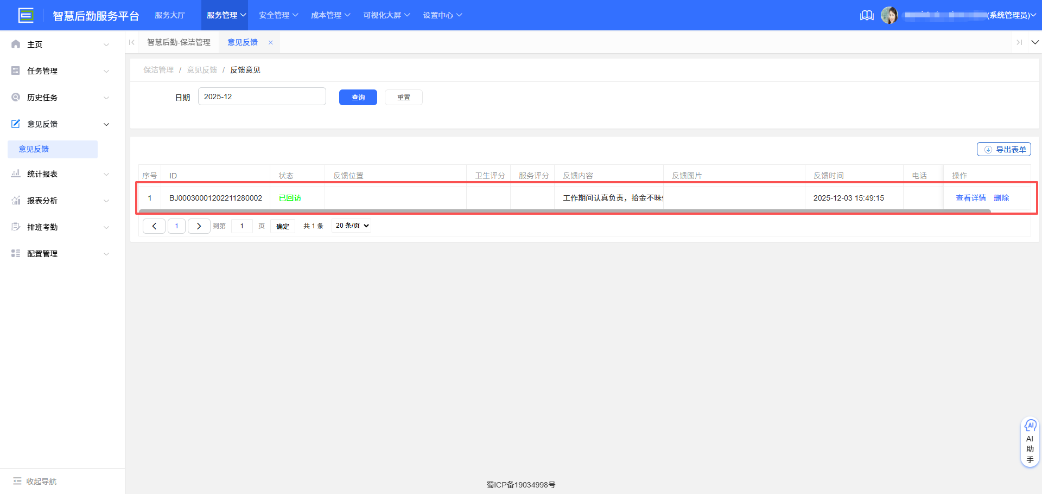Collapse navigation with 收起导航 toggle
The width and height of the screenshot is (1042, 494).
pyautogui.click(x=34, y=481)
